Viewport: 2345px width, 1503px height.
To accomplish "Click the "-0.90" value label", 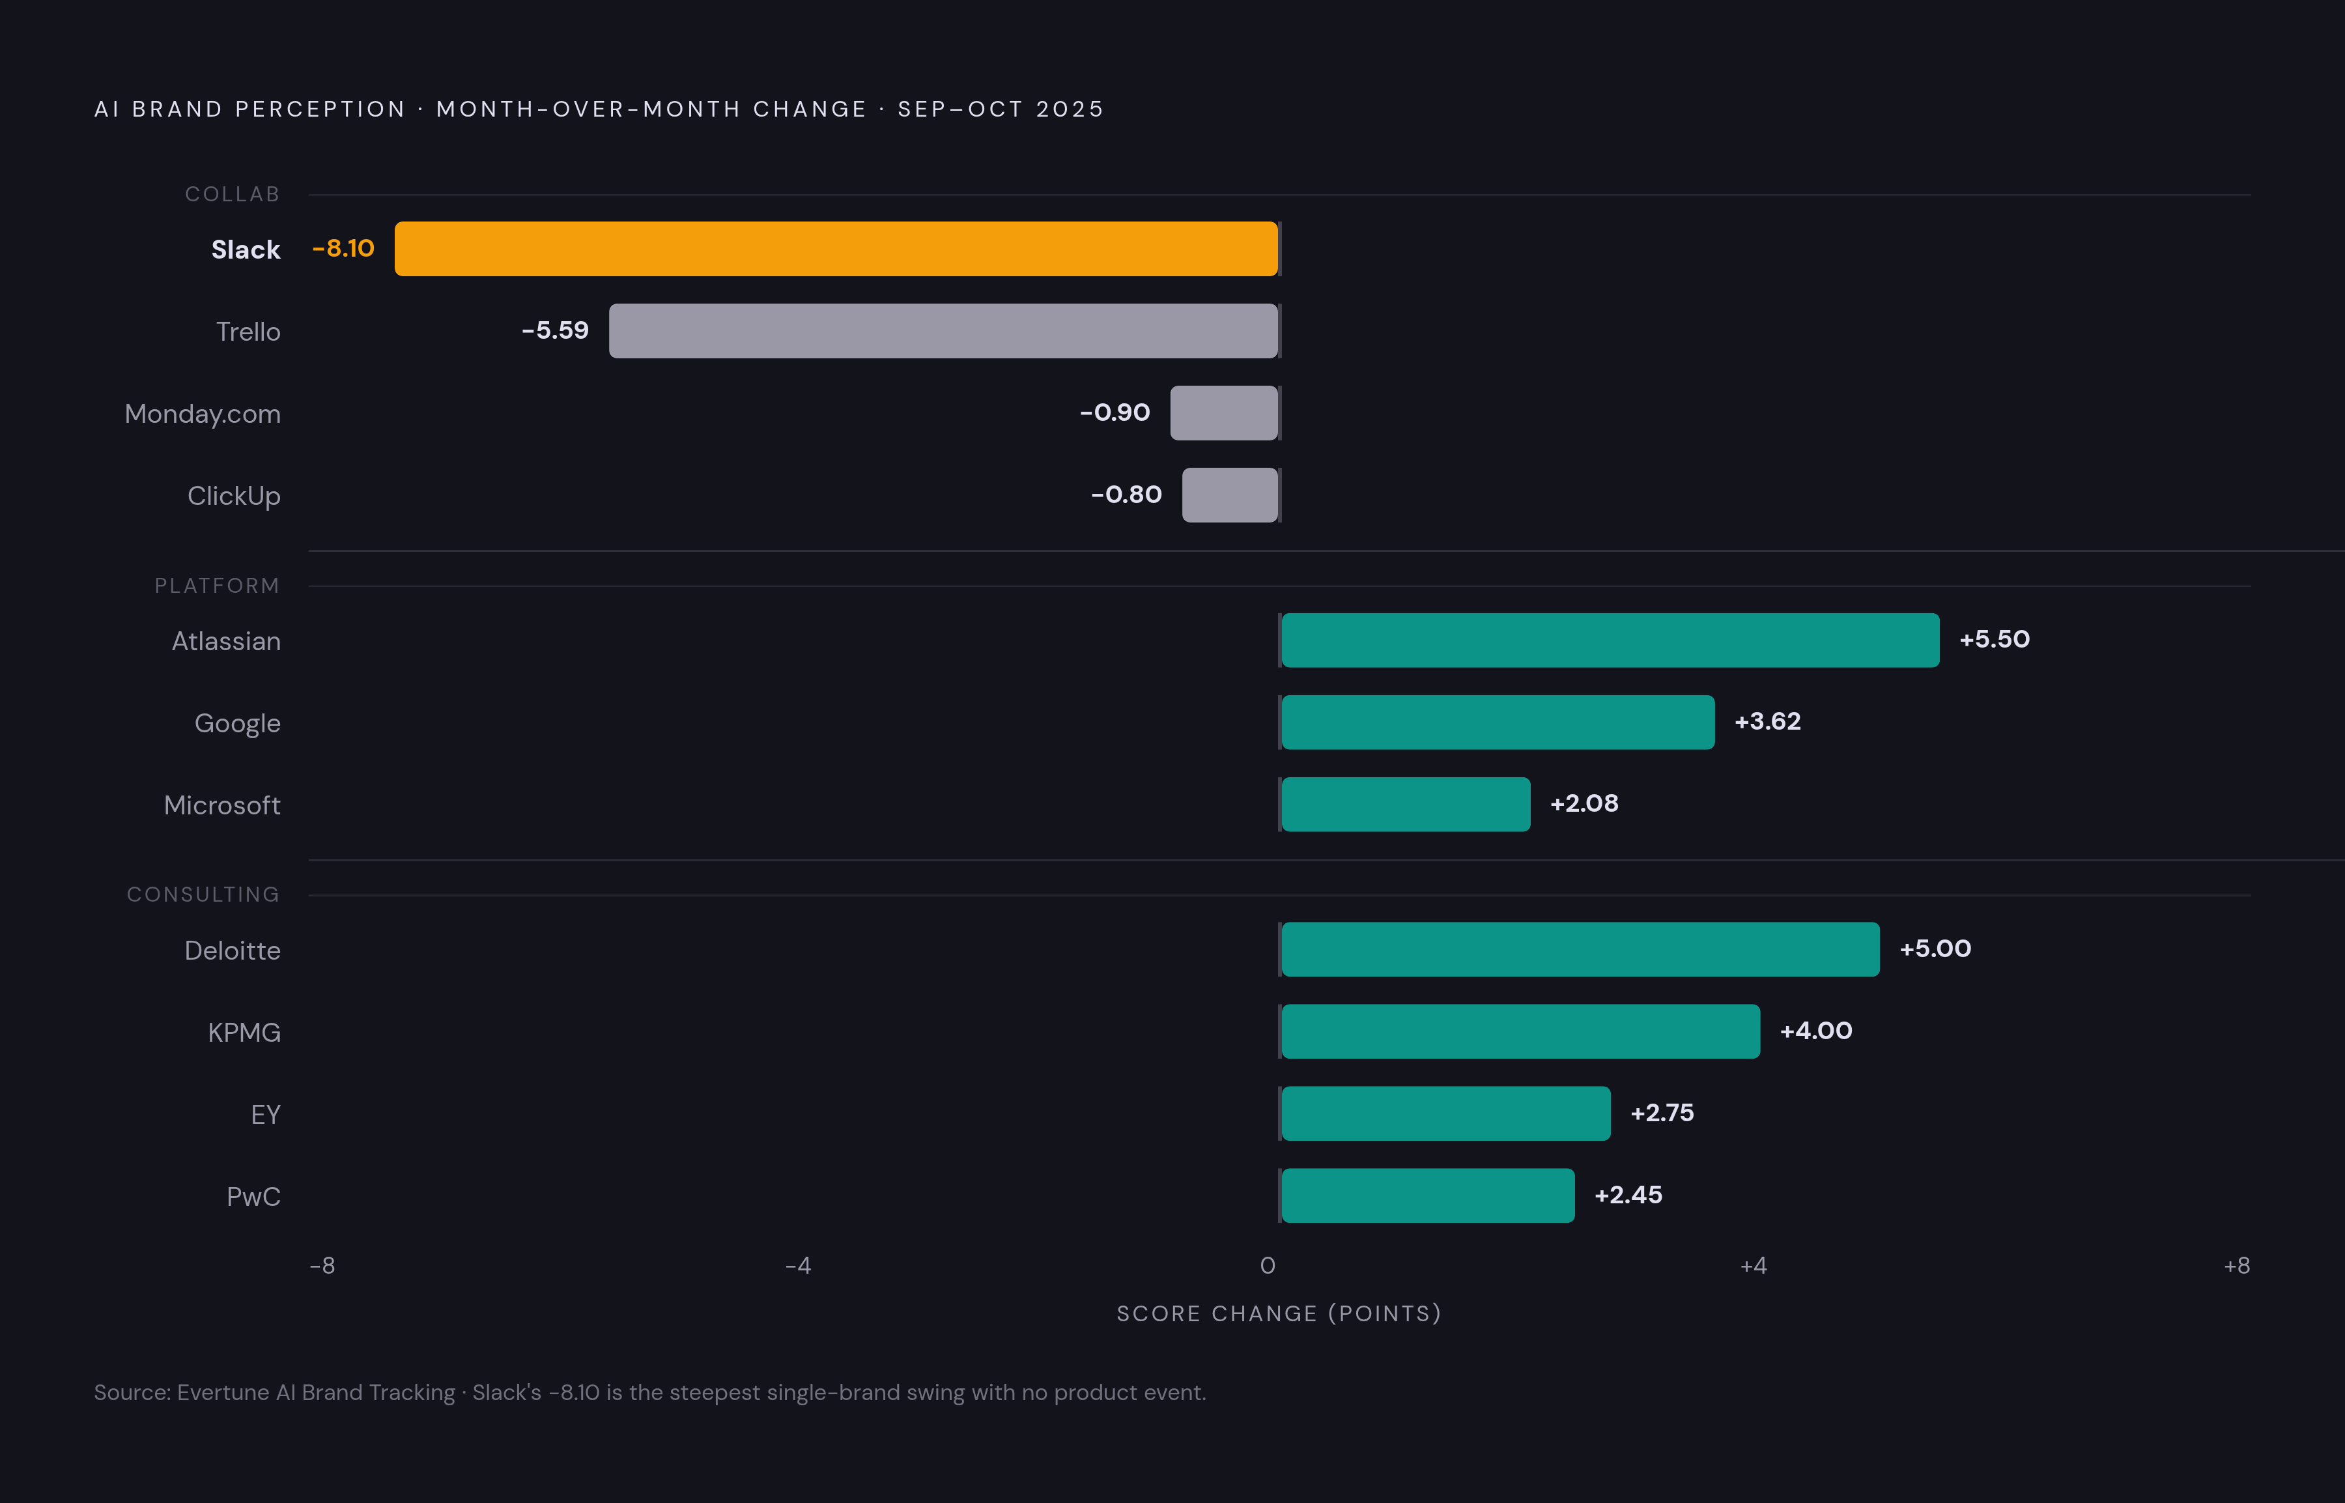I will point(1115,412).
